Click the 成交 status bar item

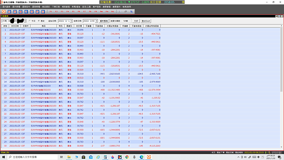213,152
